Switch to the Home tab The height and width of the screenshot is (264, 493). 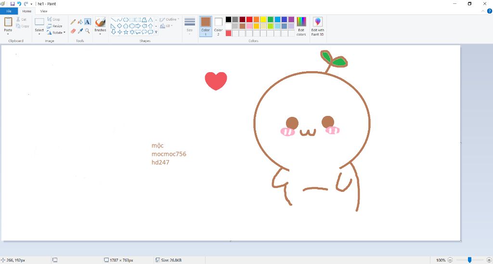(27, 12)
